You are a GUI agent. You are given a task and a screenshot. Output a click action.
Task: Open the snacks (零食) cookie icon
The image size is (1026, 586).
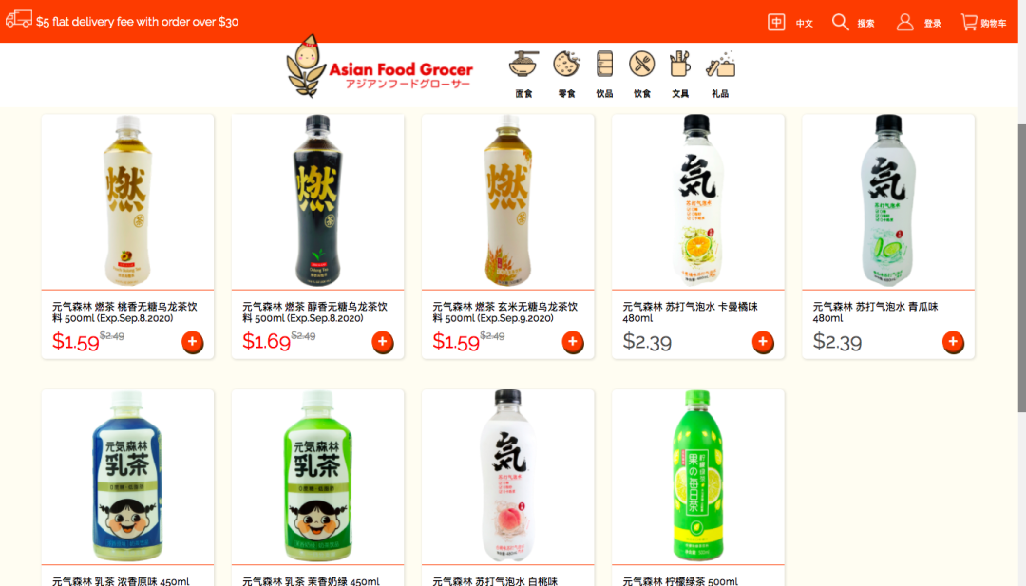(x=566, y=65)
